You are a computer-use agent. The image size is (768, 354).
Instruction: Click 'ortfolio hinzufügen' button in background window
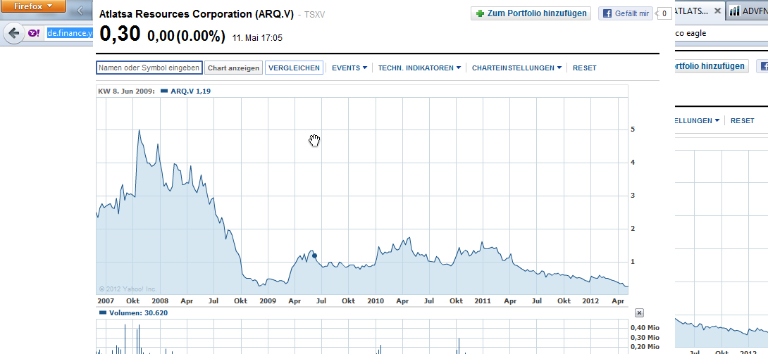pos(711,65)
